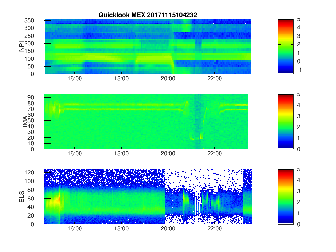Click the 4 label on the ELS colorbar

click(x=298, y=180)
